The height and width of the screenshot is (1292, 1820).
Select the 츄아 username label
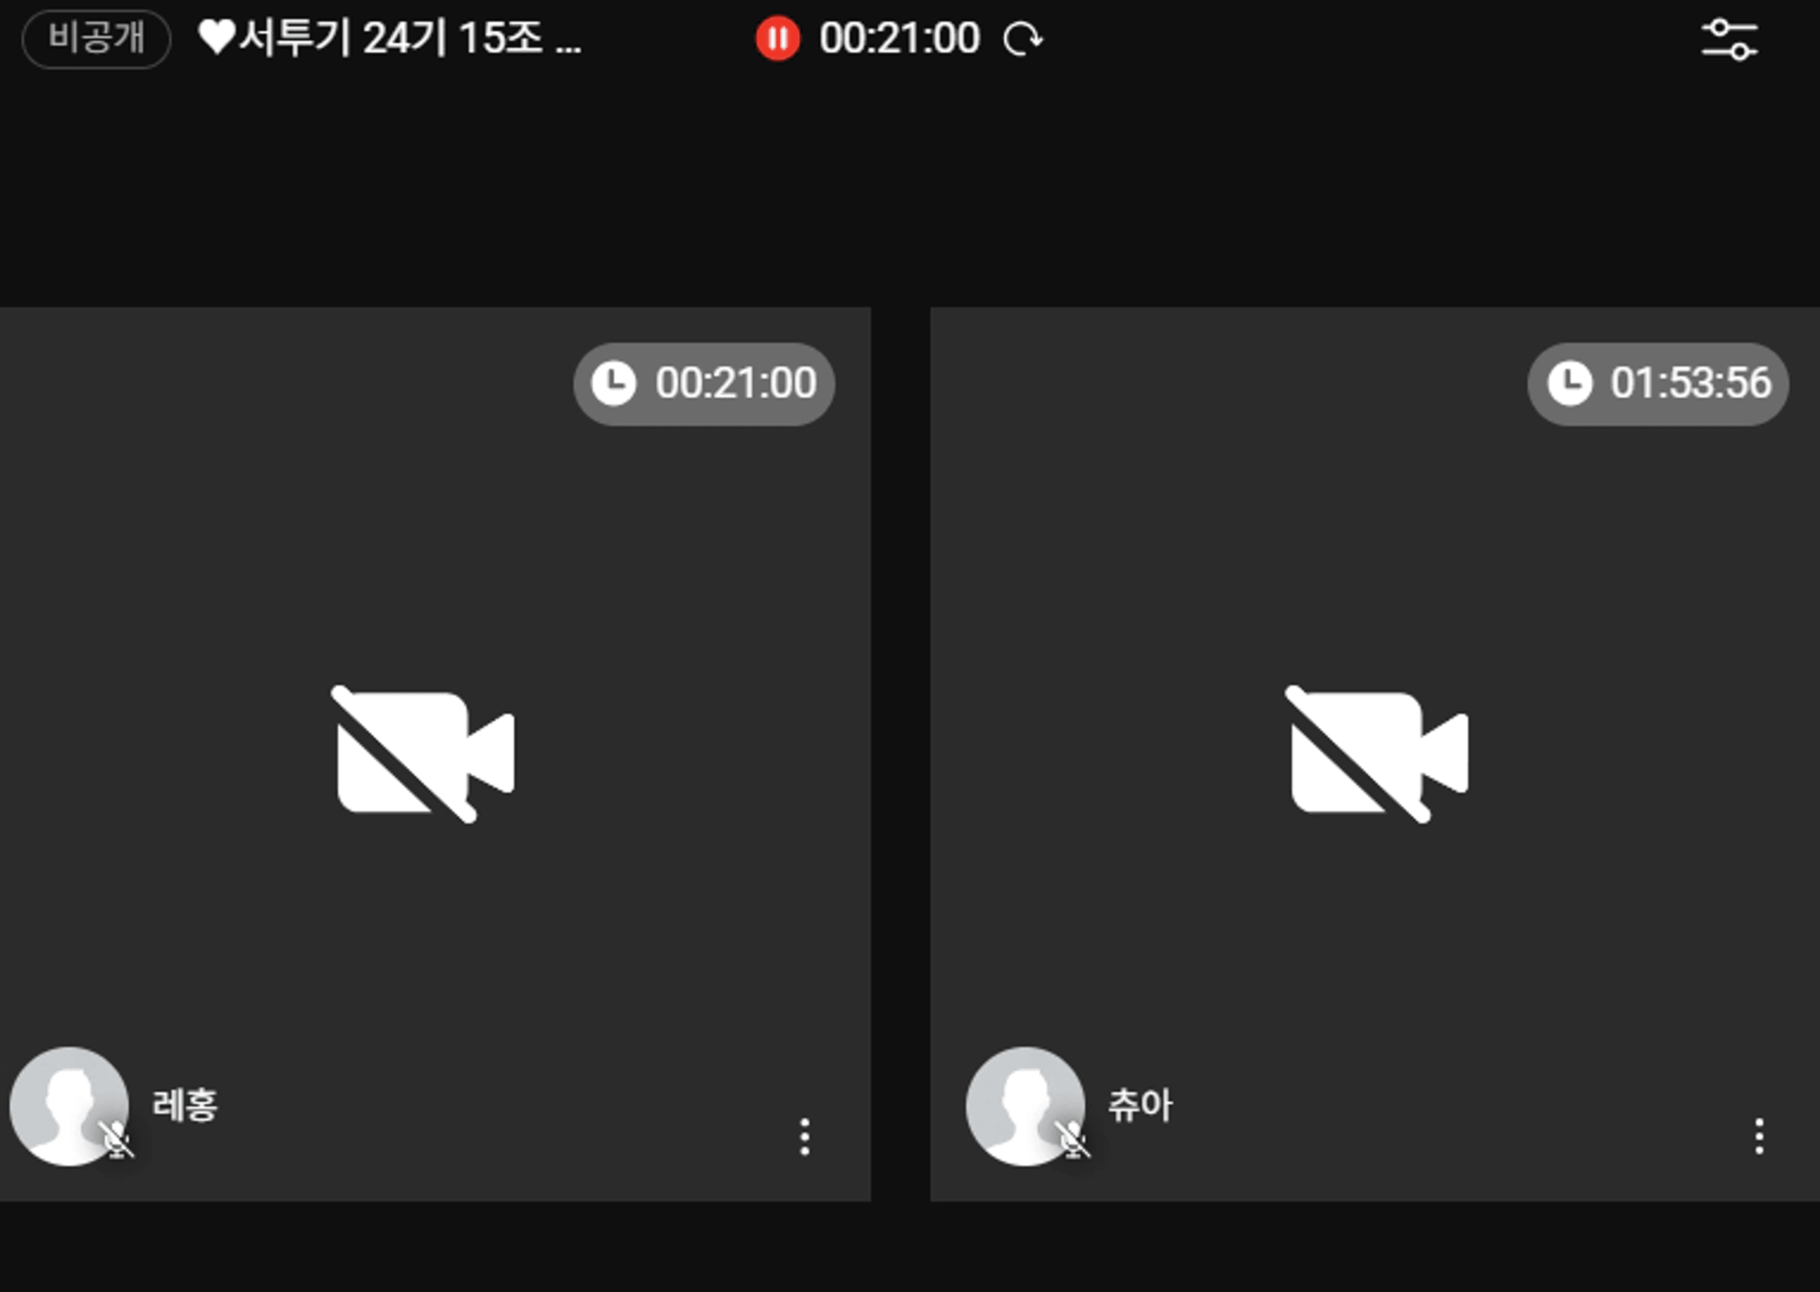[1140, 1105]
